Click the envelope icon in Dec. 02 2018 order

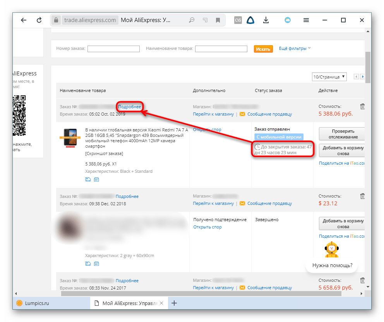click(x=242, y=203)
